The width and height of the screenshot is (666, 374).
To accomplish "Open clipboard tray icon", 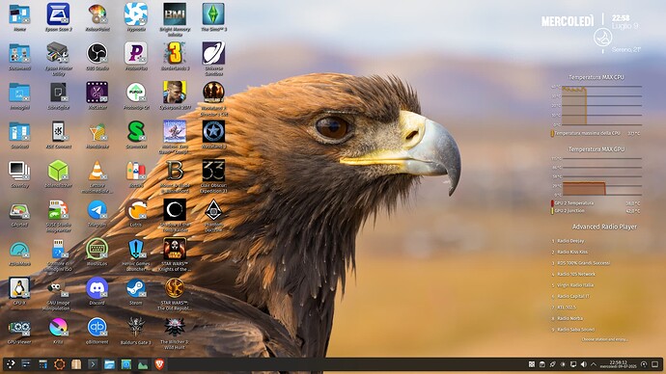I will 542,364.
